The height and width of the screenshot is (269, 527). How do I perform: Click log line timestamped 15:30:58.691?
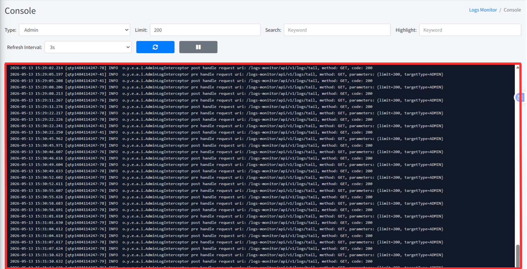point(191,210)
